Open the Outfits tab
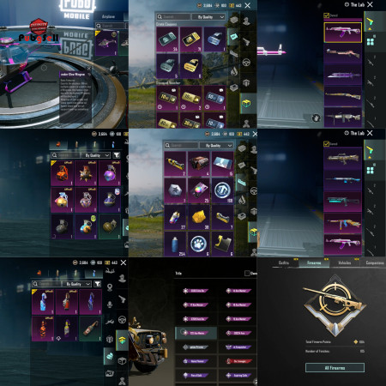Image resolution: width=386 pixels, height=386 pixels. pyautogui.click(x=284, y=262)
